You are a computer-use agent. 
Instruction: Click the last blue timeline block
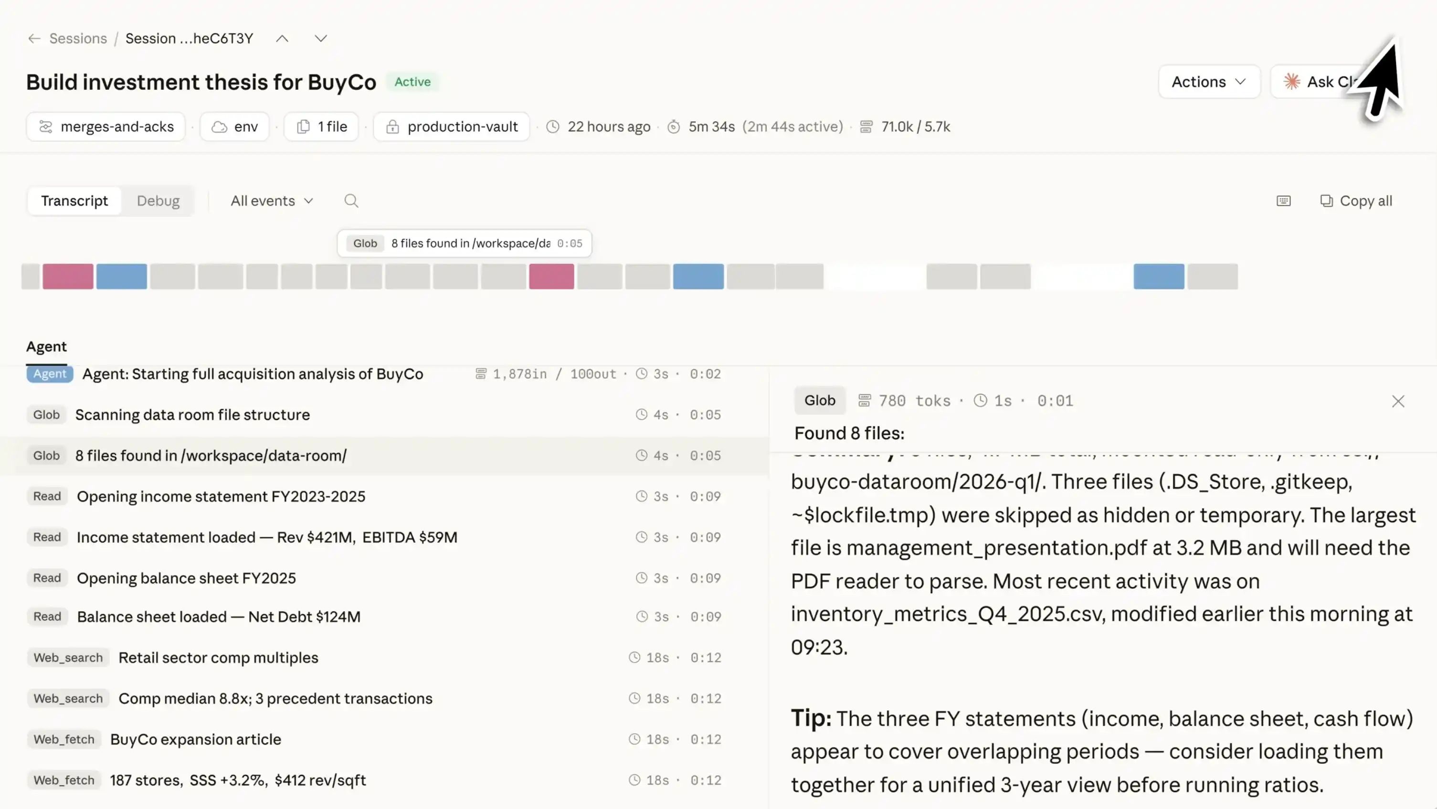1158,276
